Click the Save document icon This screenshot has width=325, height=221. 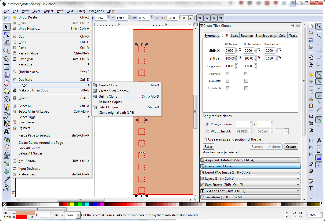311,40
